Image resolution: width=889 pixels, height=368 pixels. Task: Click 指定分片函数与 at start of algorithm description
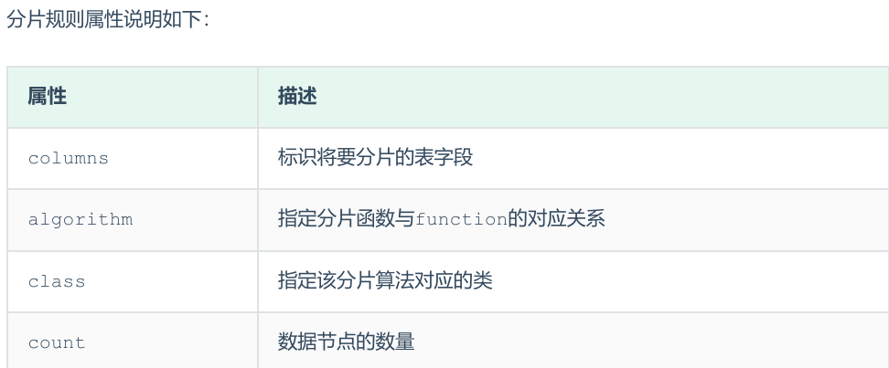click(346, 219)
